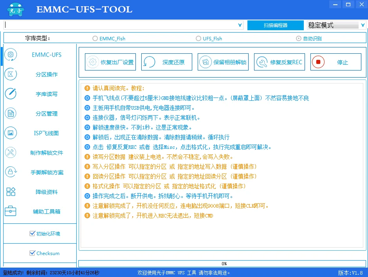
Task: Click the 主板用手机自带USB供电 instruction line
Action: click(144, 108)
